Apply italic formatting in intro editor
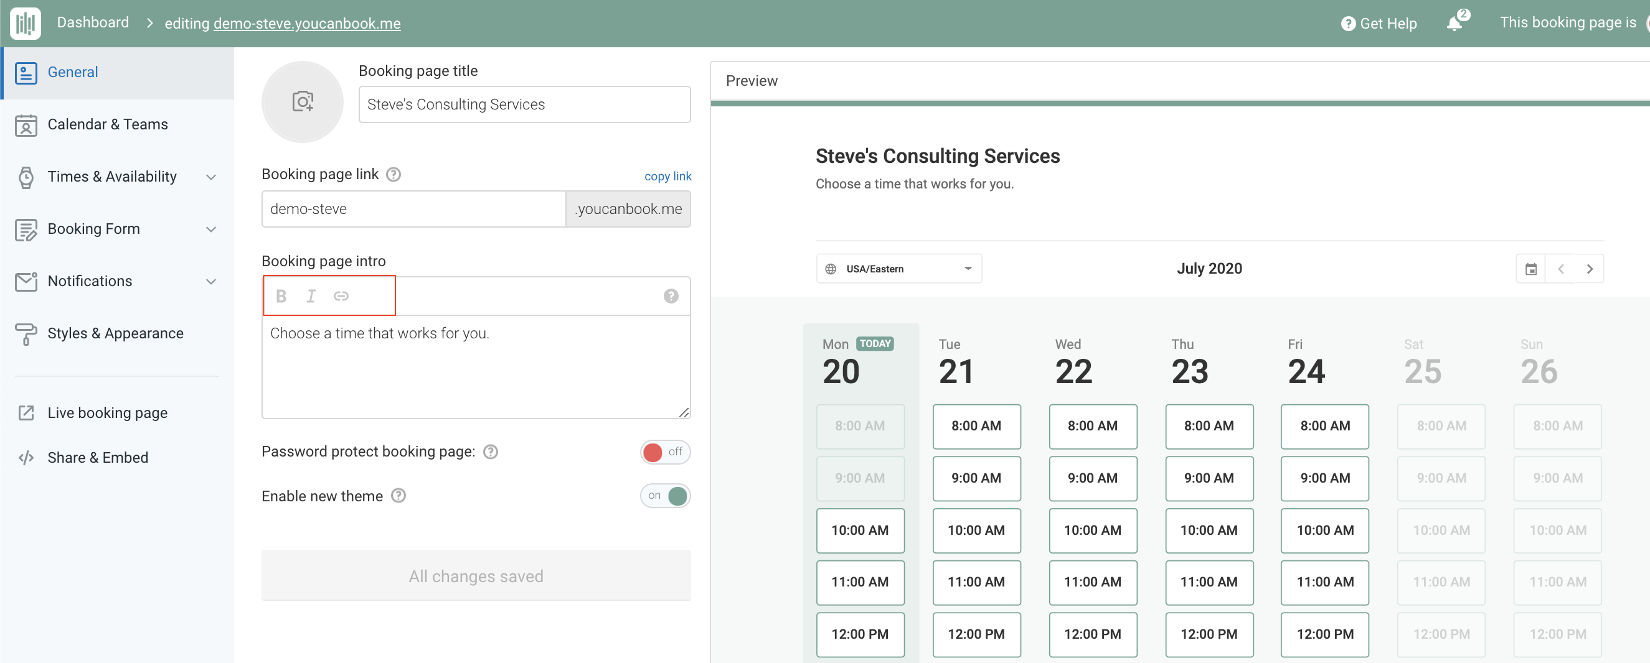 click(311, 295)
